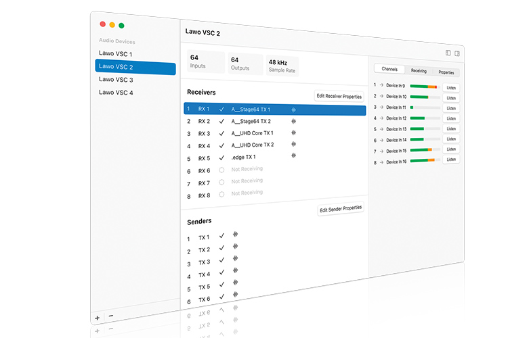Select Lawo VSC 1 device
Image resolution: width=508 pixels, height=338 pixels.
[116, 53]
